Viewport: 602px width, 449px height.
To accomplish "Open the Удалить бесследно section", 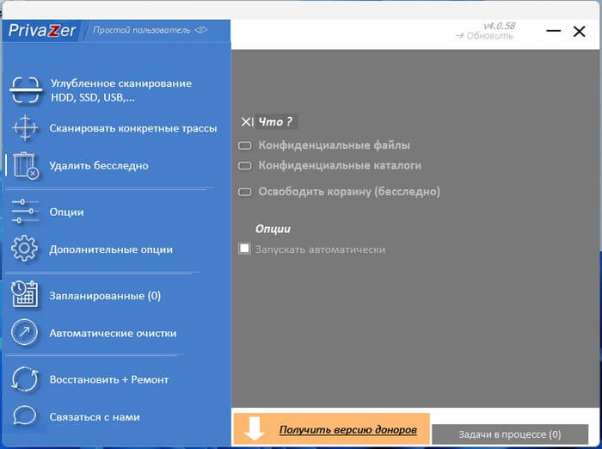I will [x=99, y=165].
